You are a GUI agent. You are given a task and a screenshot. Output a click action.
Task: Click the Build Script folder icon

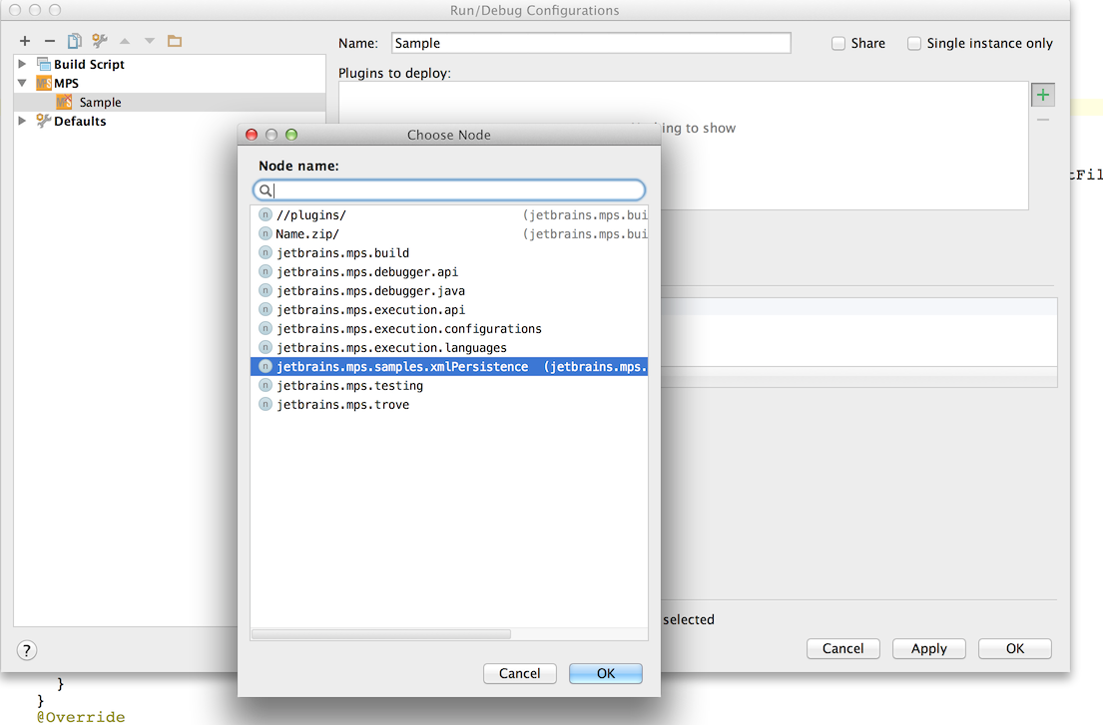coord(44,64)
